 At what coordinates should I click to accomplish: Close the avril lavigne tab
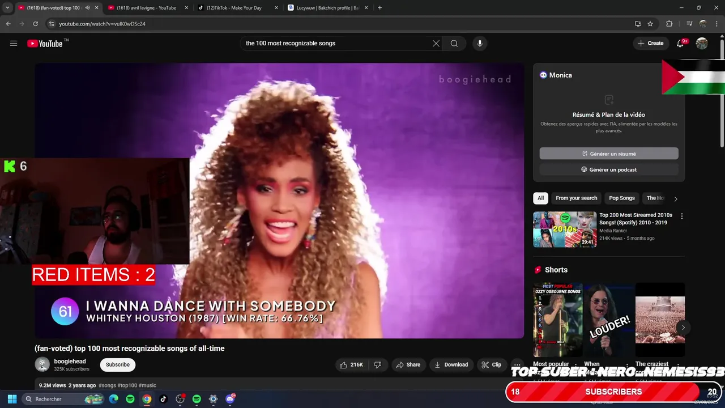(186, 8)
